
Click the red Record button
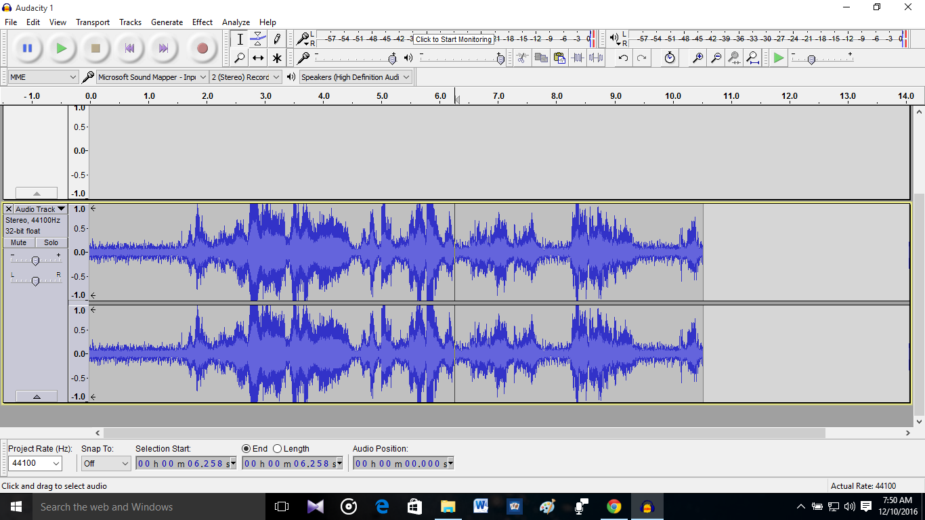click(x=202, y=48)
